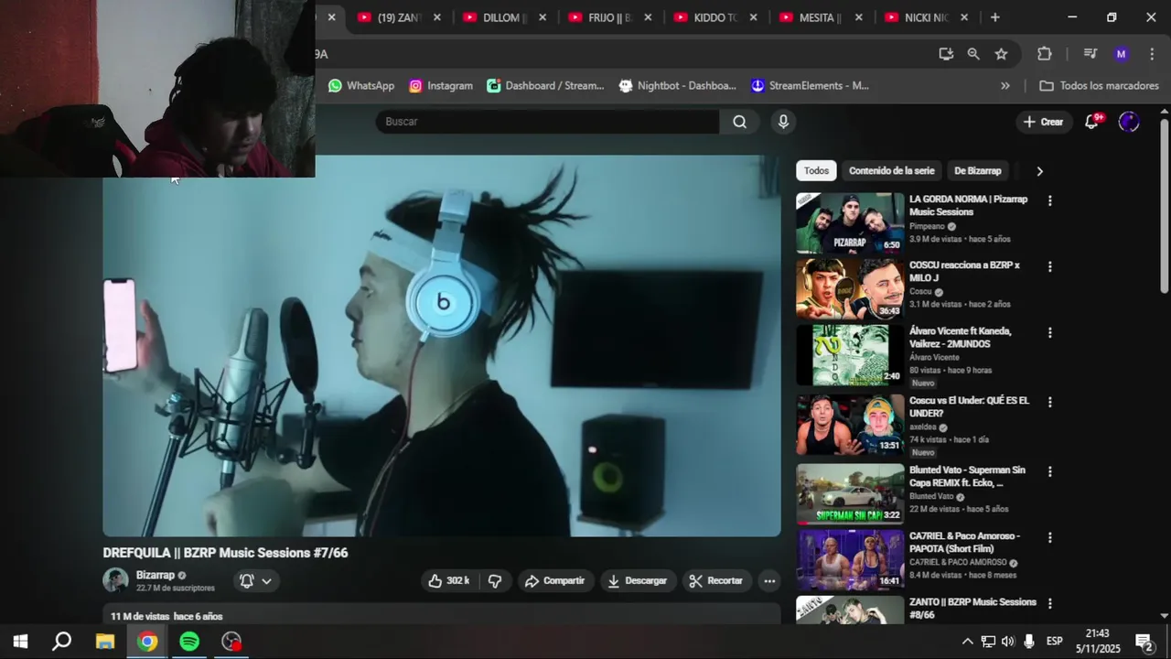
Task: Open YouTube notifications bell
Action: [1091, 122]
